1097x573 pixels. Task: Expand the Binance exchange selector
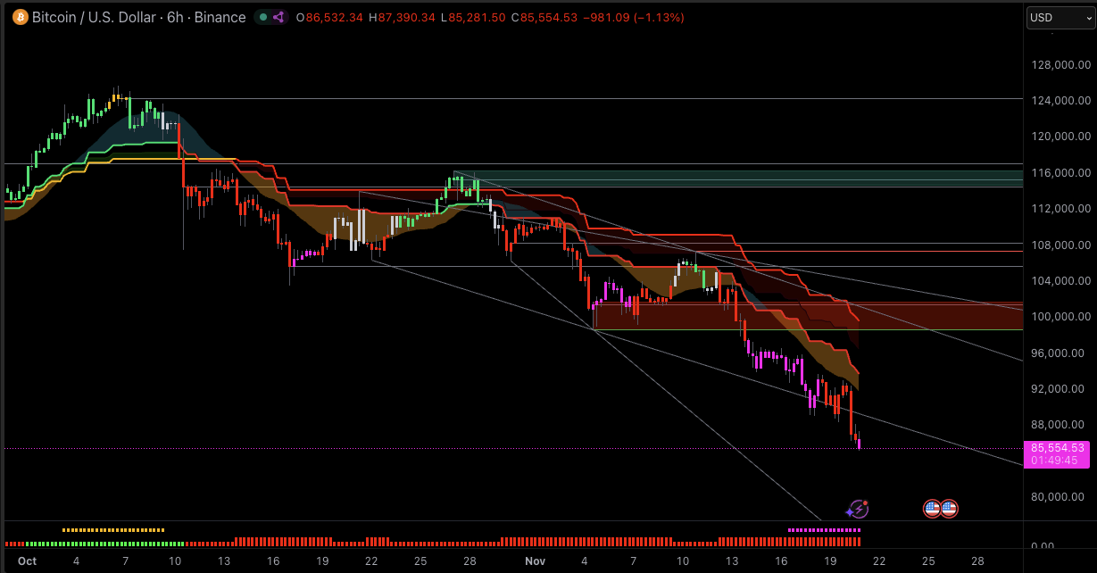pos(222,17)
